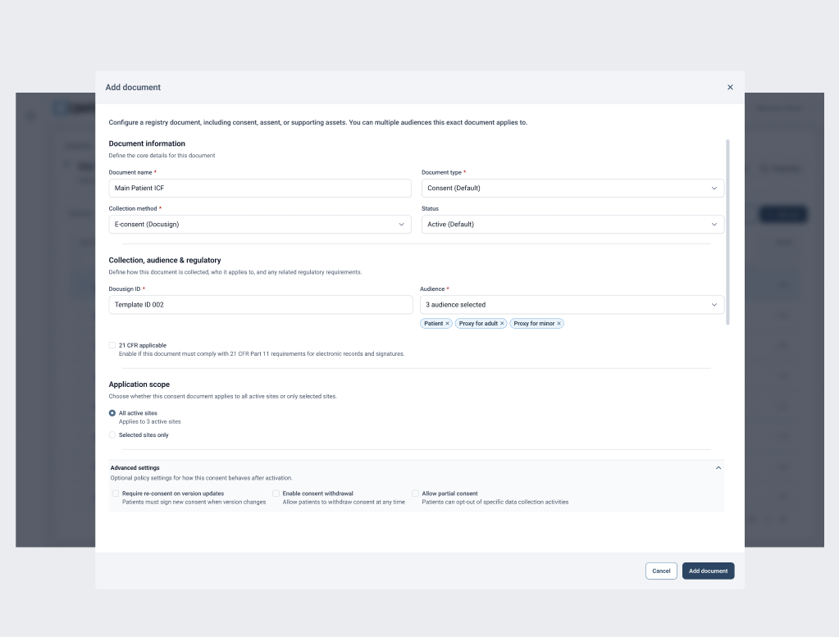Click the Docusign ID input field
The height and width of the screenshot is (637, 839).
coord(261,305)
